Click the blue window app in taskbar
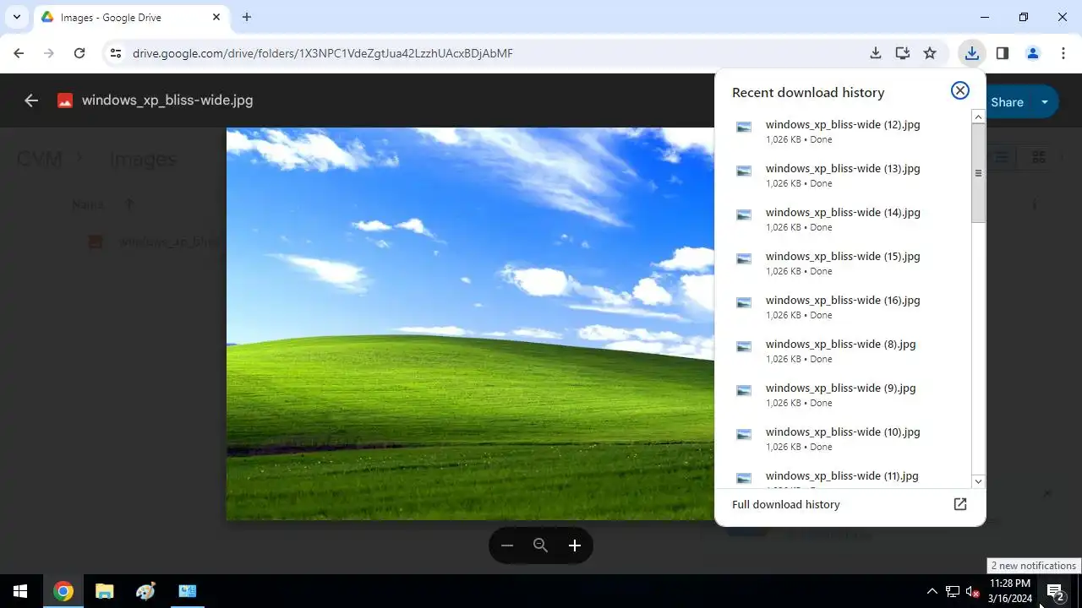The image size is (1082, 608). coord(187,591)
